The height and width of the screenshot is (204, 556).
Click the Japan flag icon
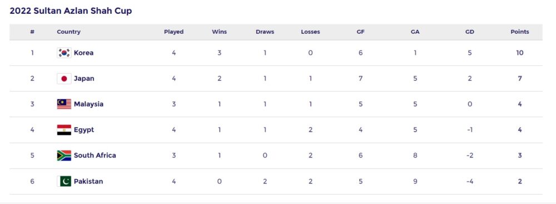(64, 79)
